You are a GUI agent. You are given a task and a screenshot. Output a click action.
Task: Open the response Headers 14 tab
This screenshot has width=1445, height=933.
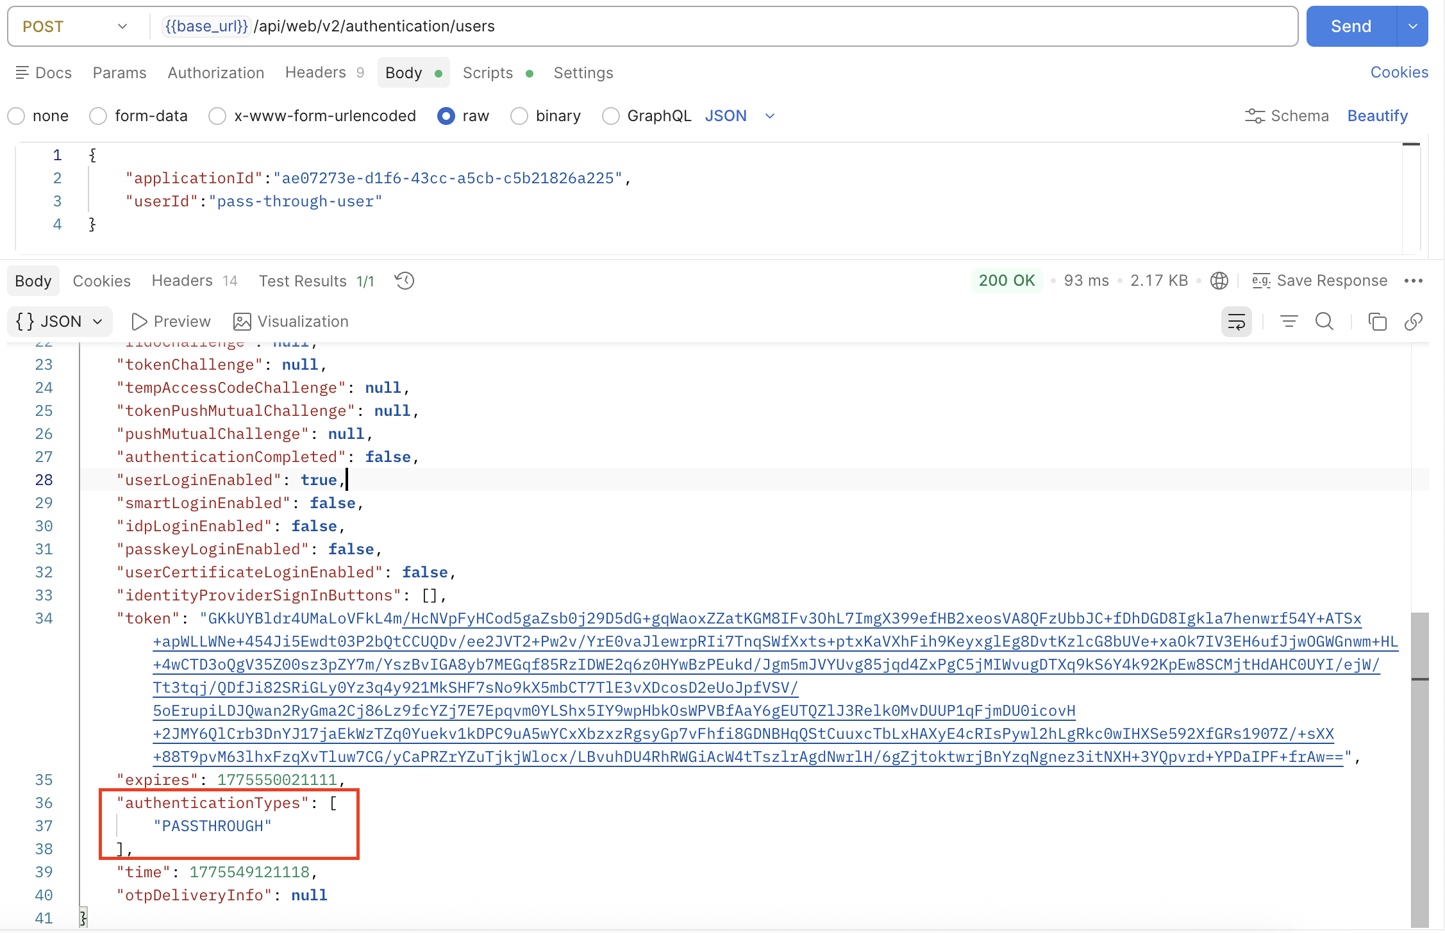coord(194,281)
